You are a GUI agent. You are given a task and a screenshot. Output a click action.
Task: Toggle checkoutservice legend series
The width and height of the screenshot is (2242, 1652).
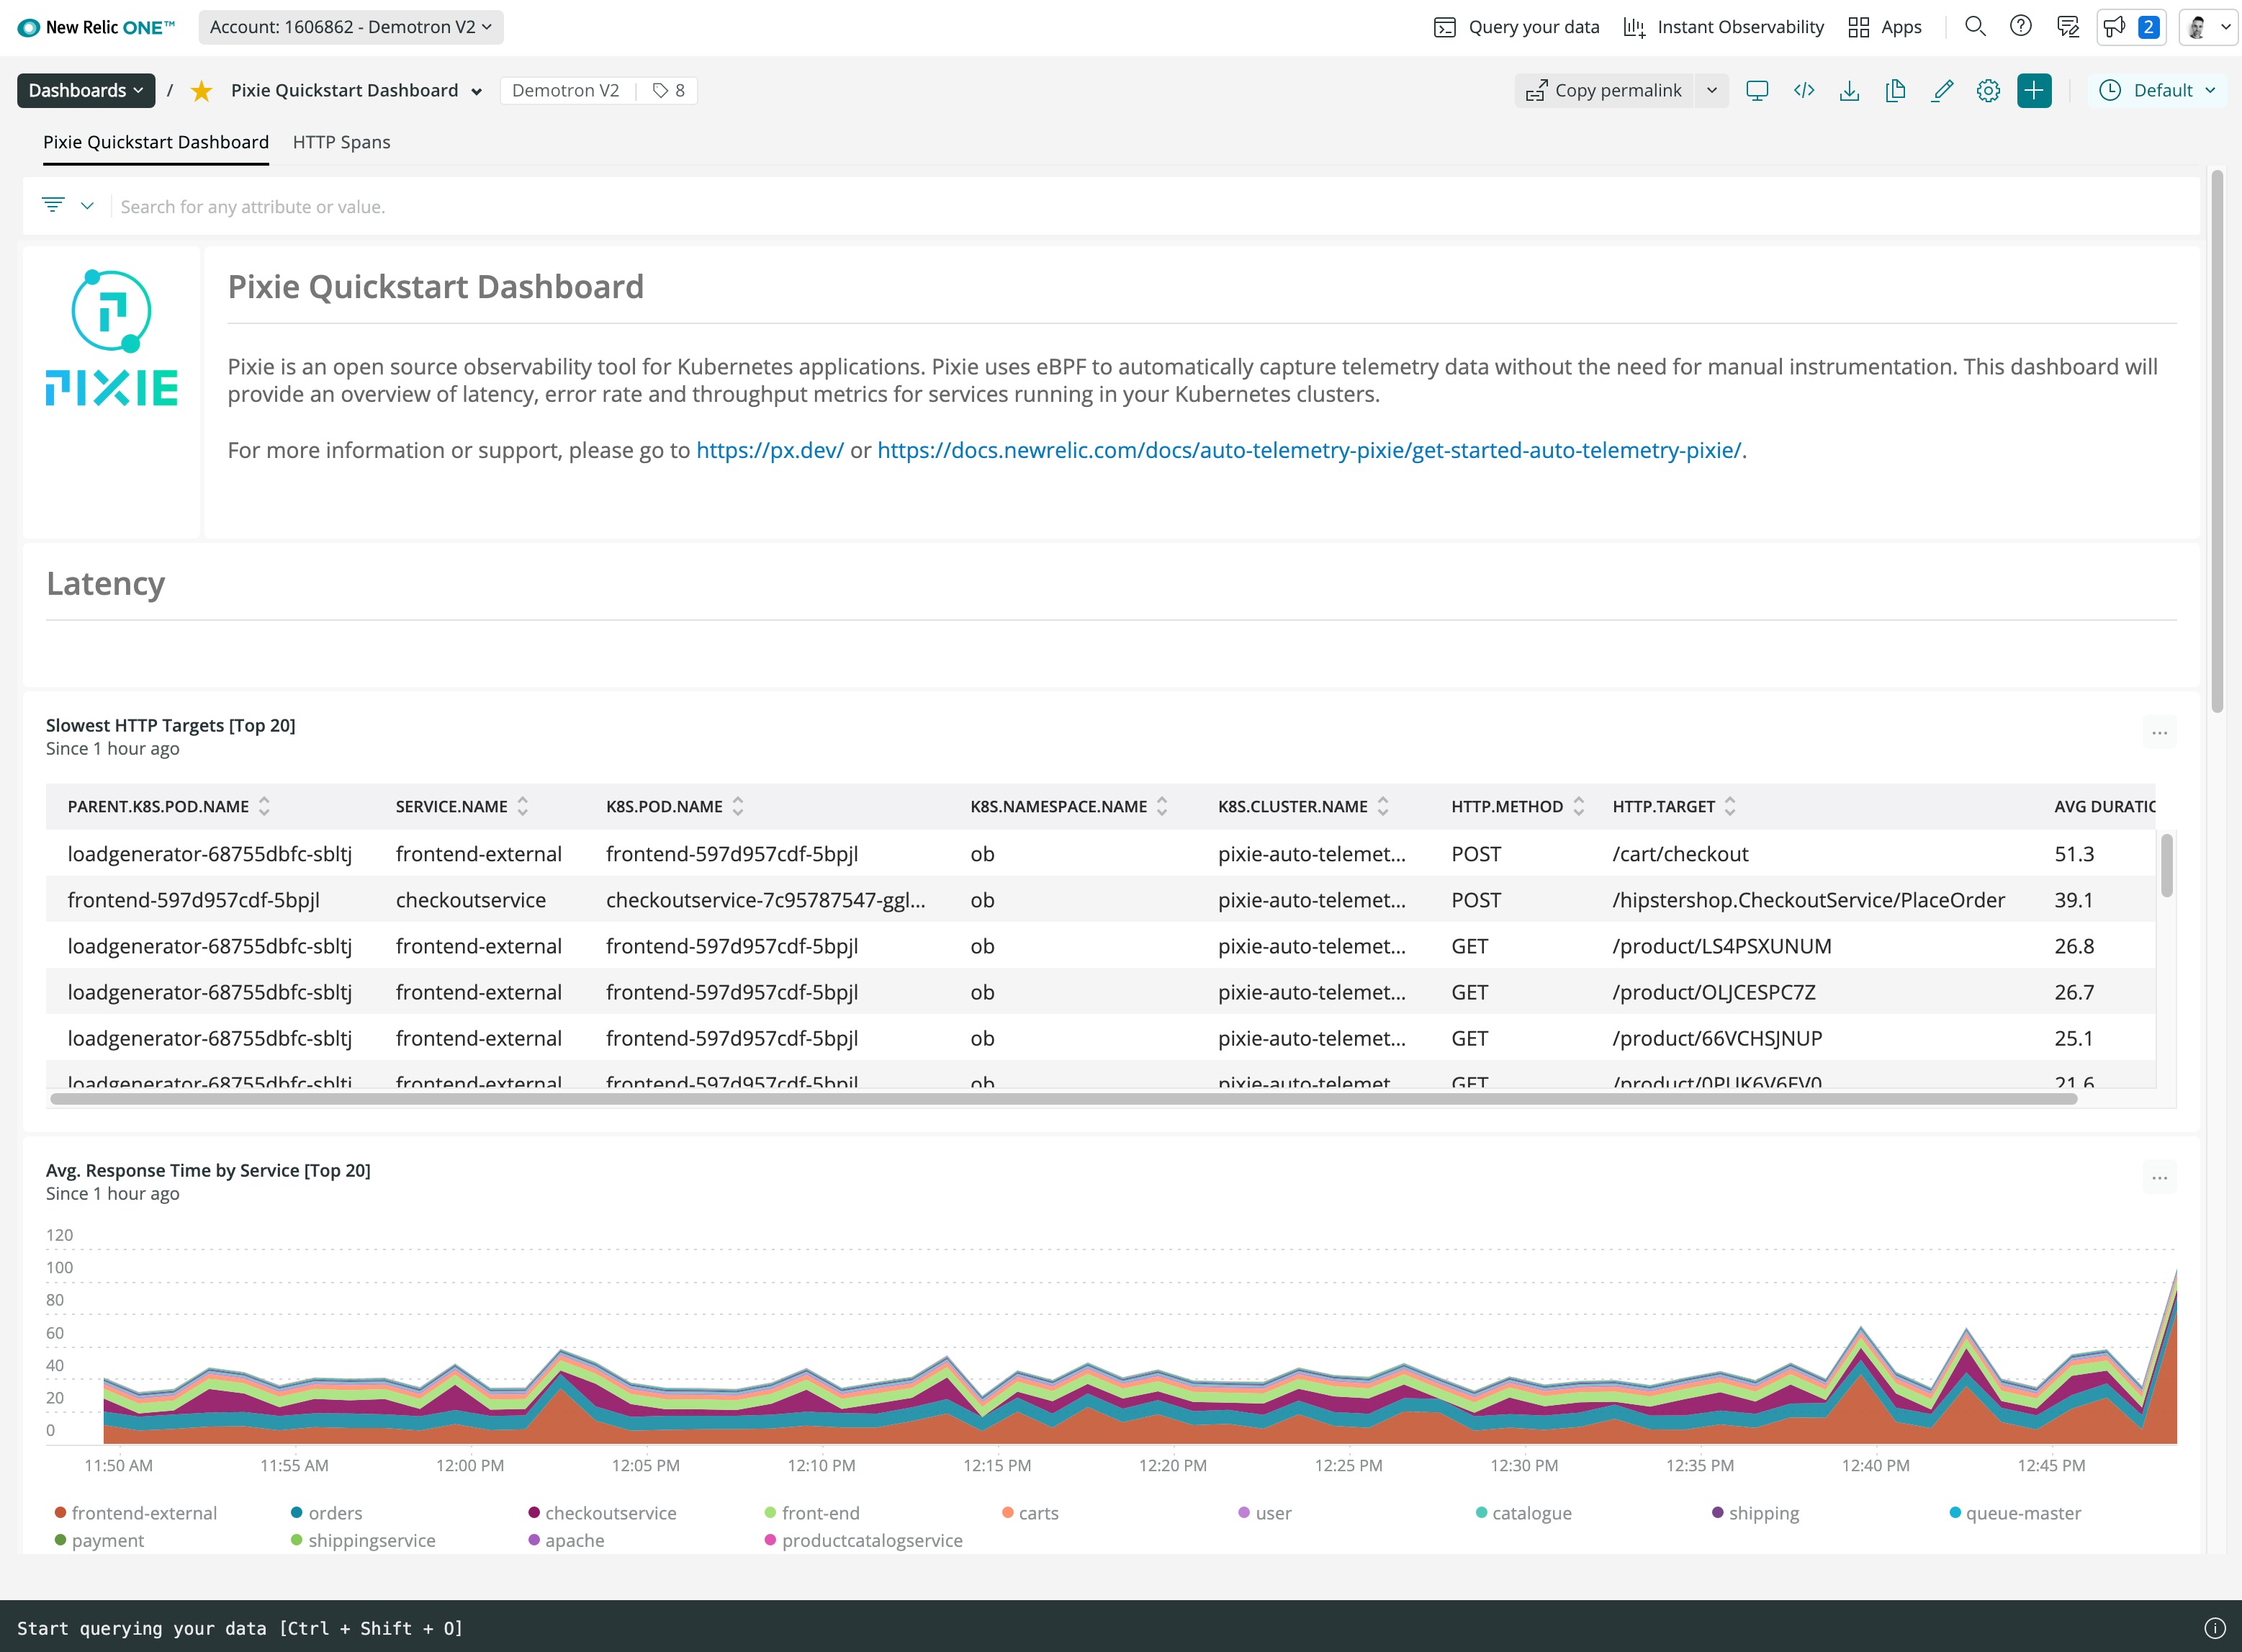pyautogui.click(x=610, y=1513)
